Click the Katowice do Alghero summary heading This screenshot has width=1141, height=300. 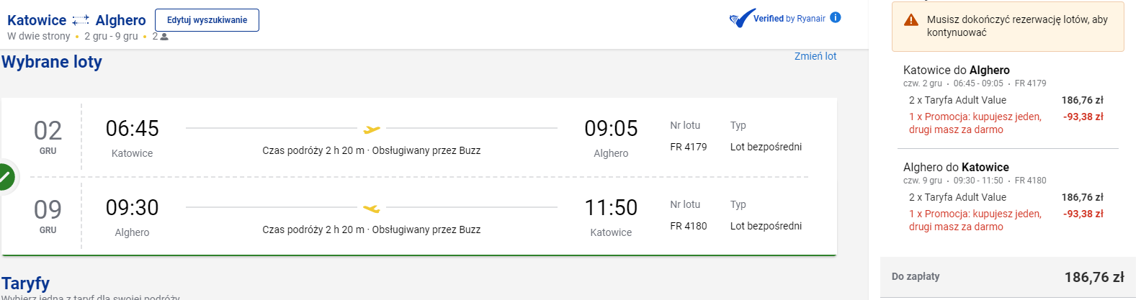[956, 70]
